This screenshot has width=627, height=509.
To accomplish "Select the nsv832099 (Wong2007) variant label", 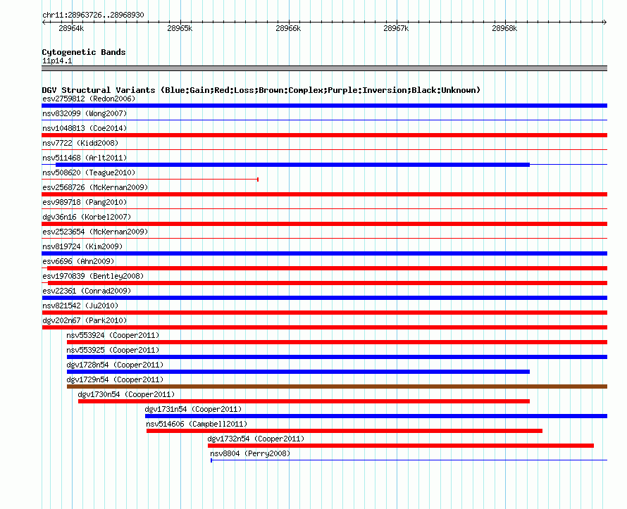I will pyautogui.click(x=85, y=113).
